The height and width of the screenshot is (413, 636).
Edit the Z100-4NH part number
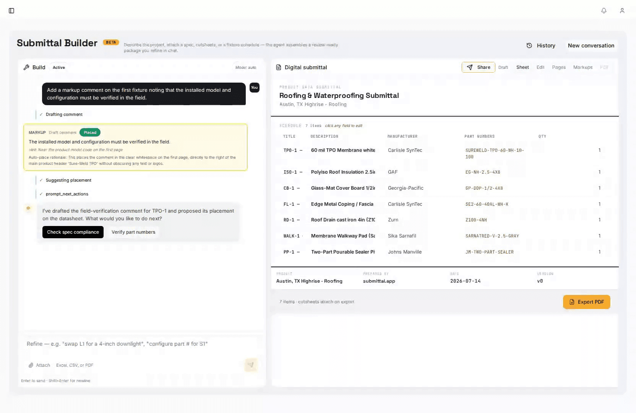(476, 220)
